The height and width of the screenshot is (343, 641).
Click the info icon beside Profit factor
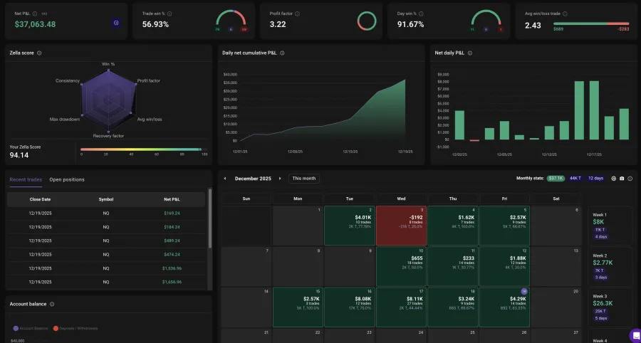(x=297, y=14)
